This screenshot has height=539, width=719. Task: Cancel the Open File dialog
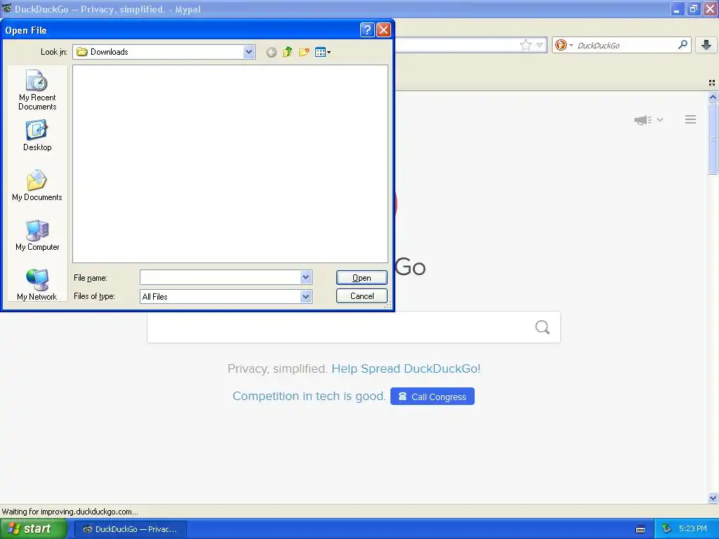point(362,296)
